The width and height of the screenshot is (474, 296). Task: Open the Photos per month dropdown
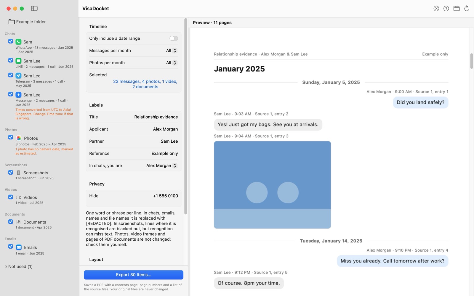171,63
